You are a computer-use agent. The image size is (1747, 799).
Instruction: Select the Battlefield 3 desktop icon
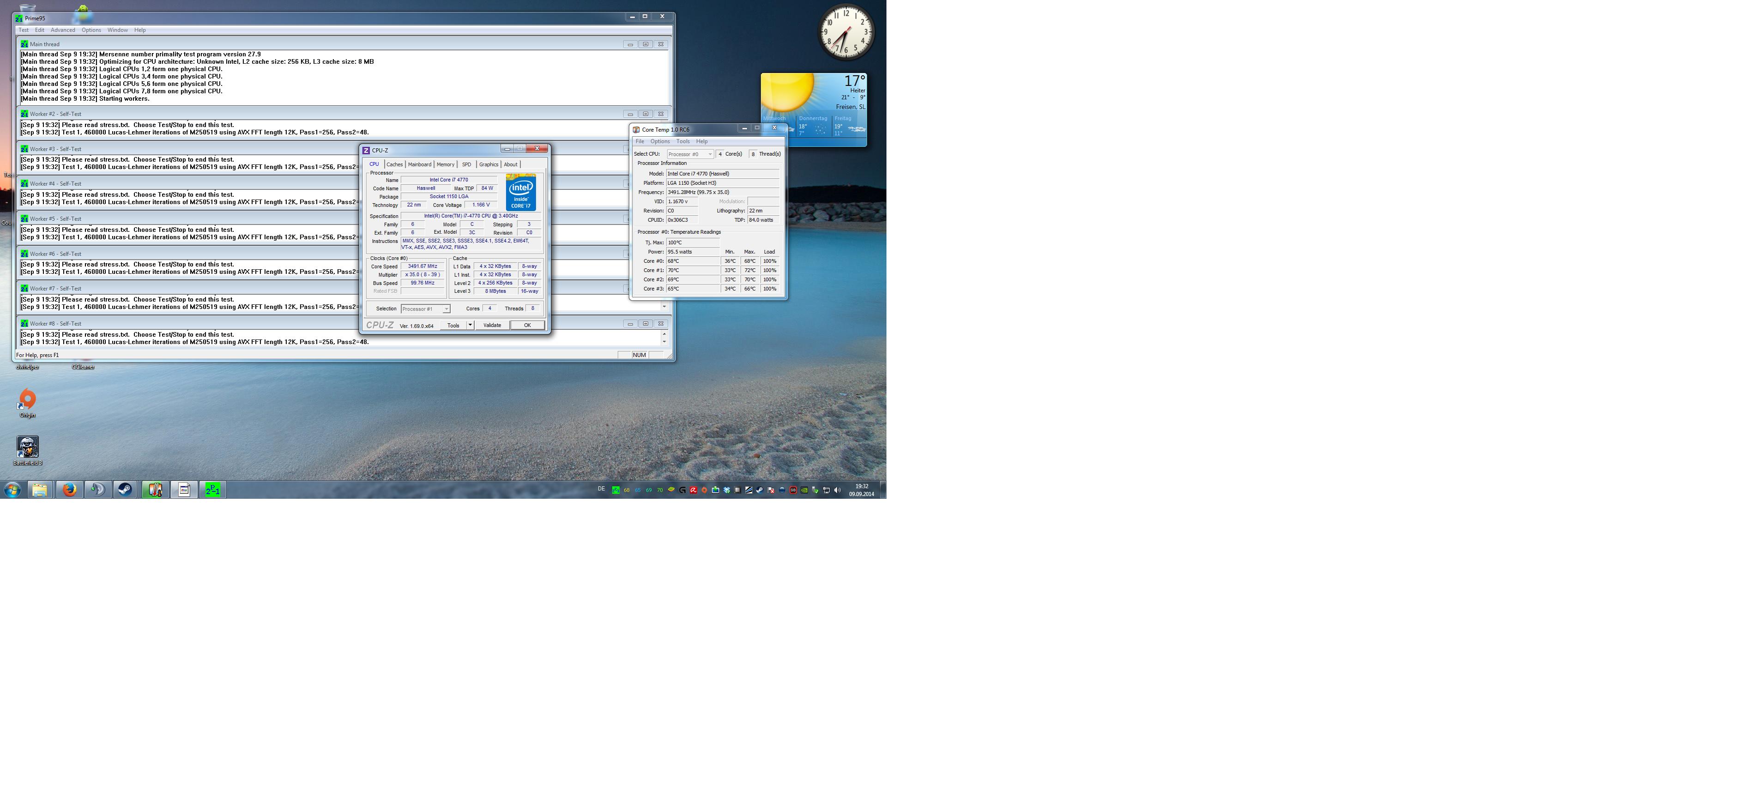(x=27, y=448)
